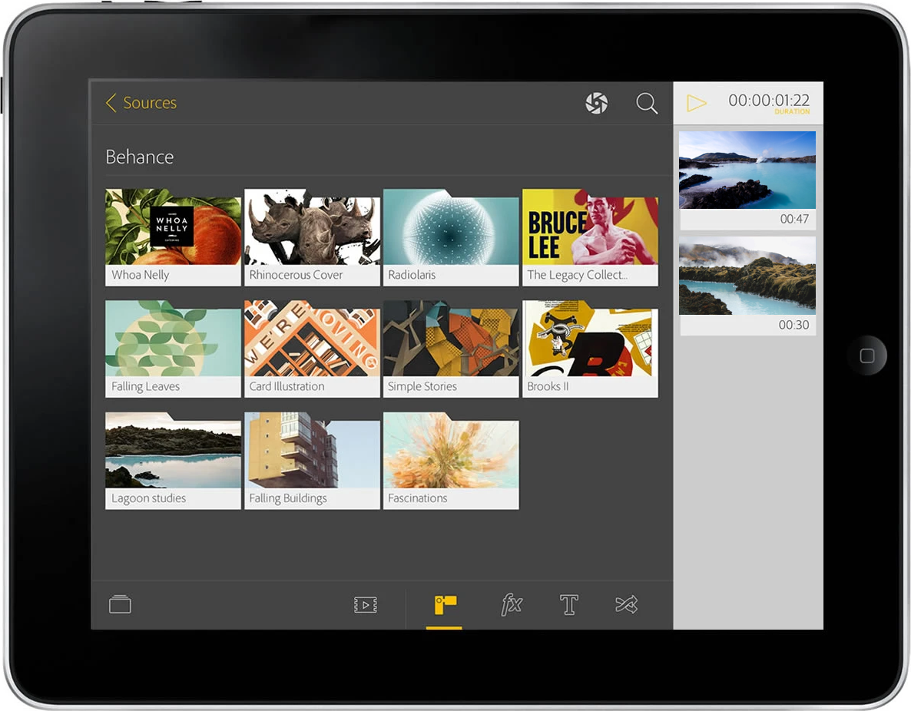
Task: Open the Lagoon studies folder
Action: coord(173,461)
